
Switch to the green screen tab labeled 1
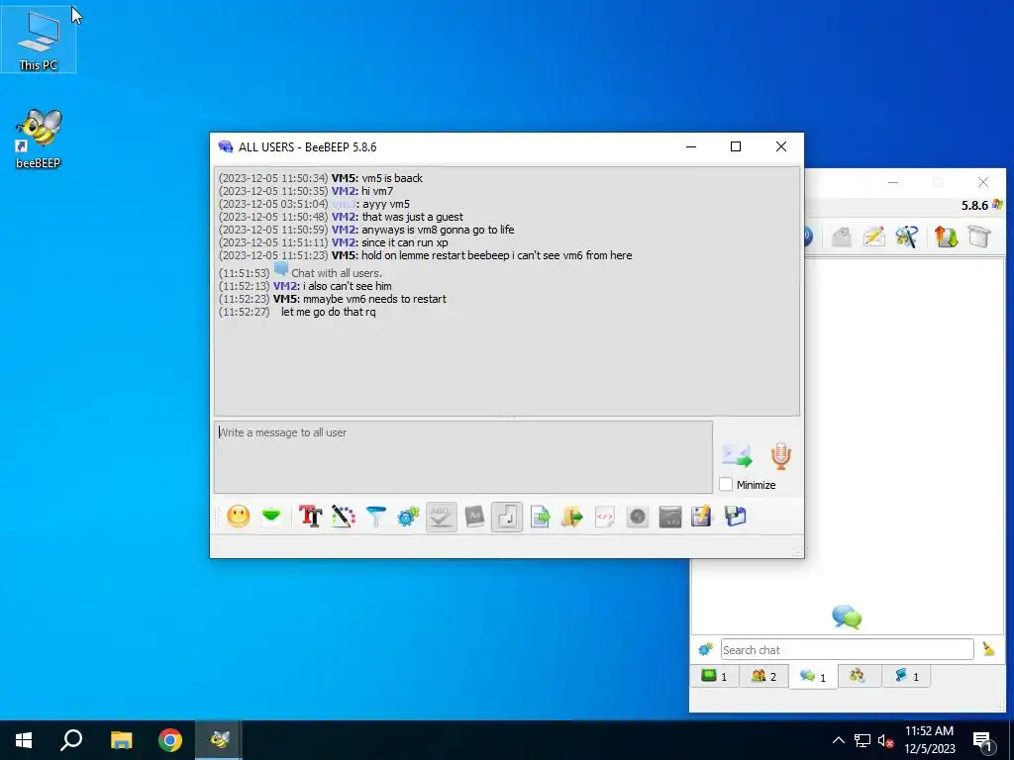click(715, 677)
